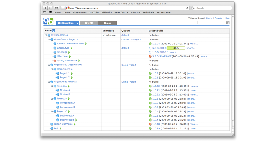Click failed status icon for 3.5.0-SNAPSHOT
The height and width of the screenshot is (141, 276).
click(x=150, y=56)
